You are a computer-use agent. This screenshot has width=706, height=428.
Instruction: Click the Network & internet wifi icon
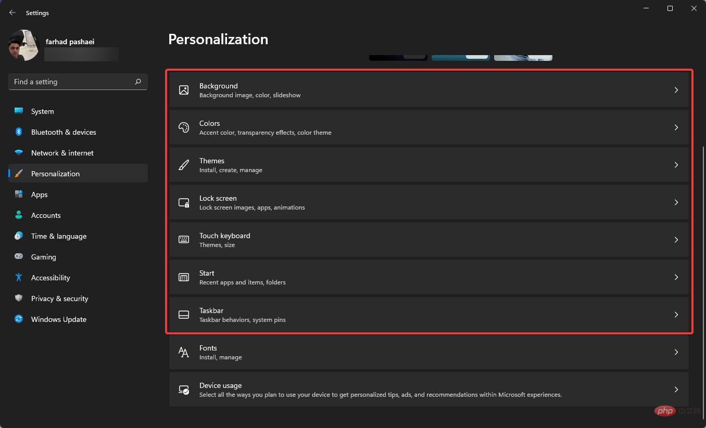point(19,153)
